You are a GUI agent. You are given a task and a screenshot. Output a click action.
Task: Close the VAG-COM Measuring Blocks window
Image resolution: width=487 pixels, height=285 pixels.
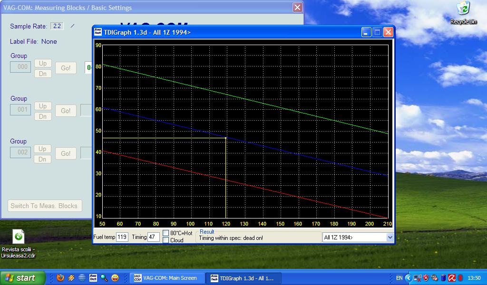297,8
